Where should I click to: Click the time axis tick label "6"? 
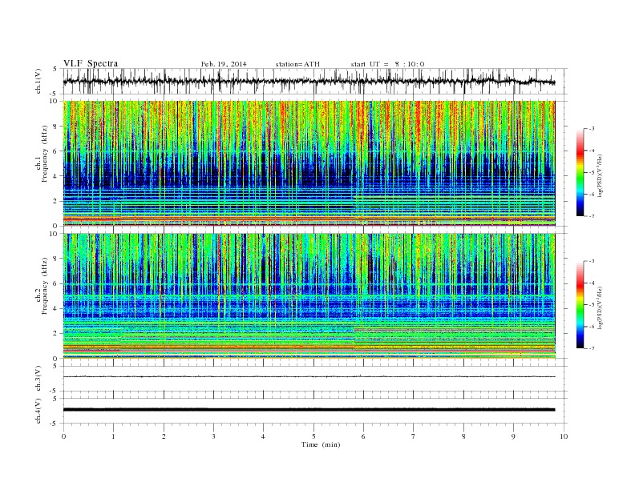point(363,436)
